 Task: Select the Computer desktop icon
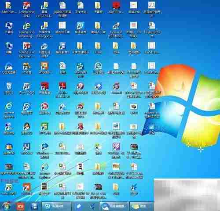[x=9, y=28]
